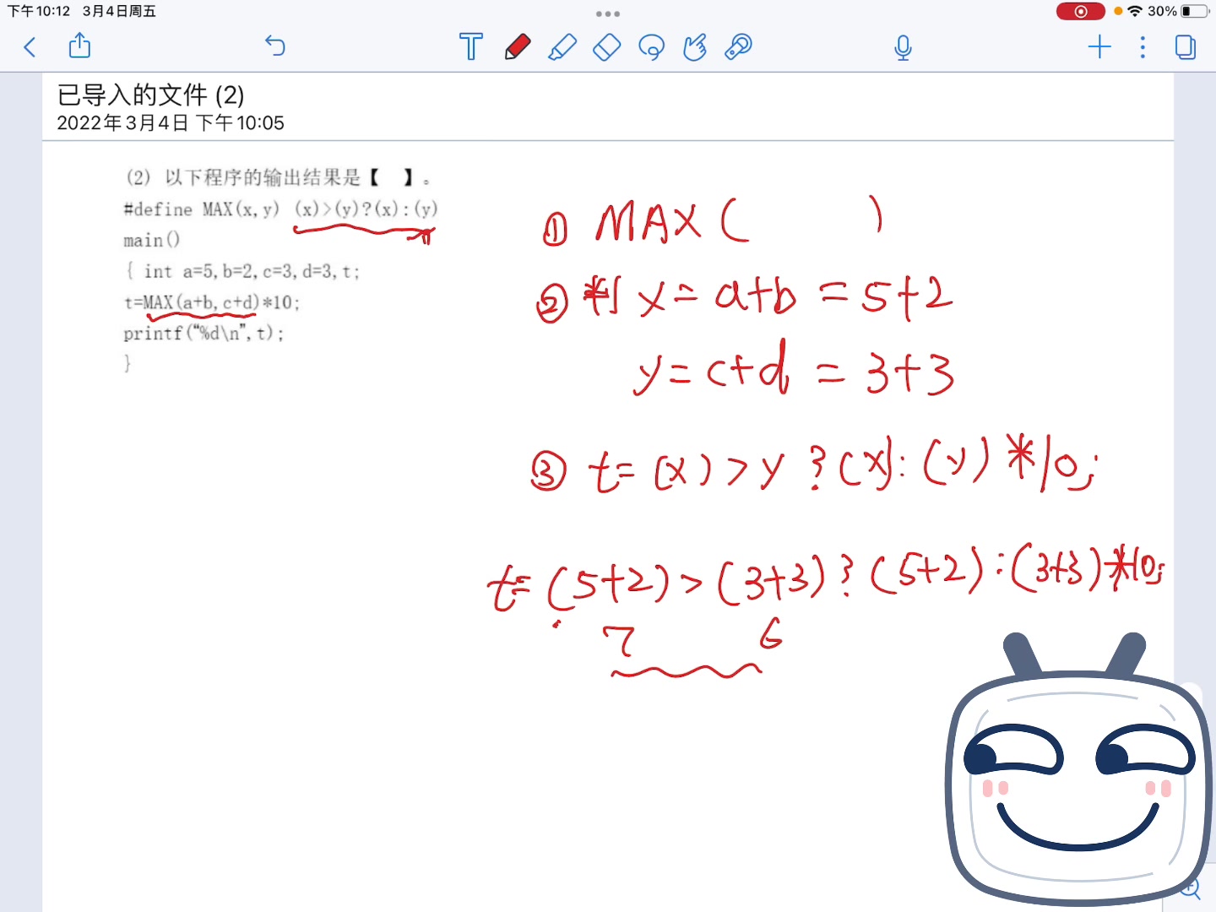Open the three-dot options menu

[1143, 48]
